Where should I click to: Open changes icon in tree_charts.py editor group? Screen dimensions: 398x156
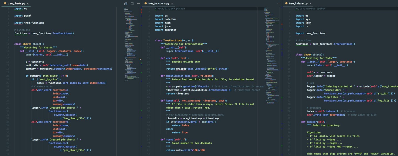(x=126, y=4)
